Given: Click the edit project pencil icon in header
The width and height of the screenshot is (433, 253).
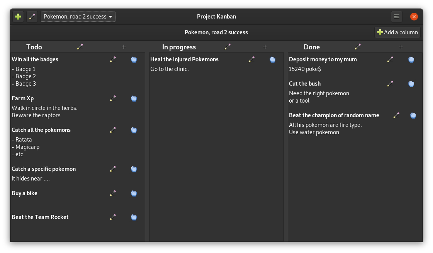Looking at the screenshot, I should click(32, 17).
